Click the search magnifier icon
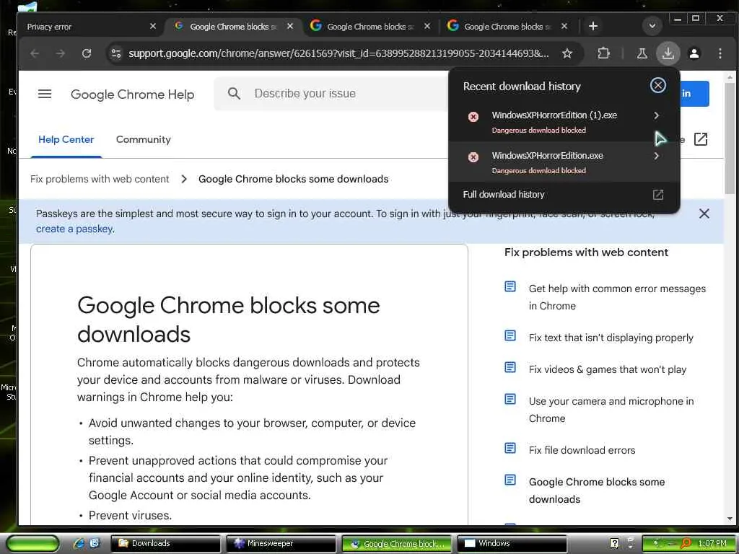739x554 pixels. tap(234, 93)
